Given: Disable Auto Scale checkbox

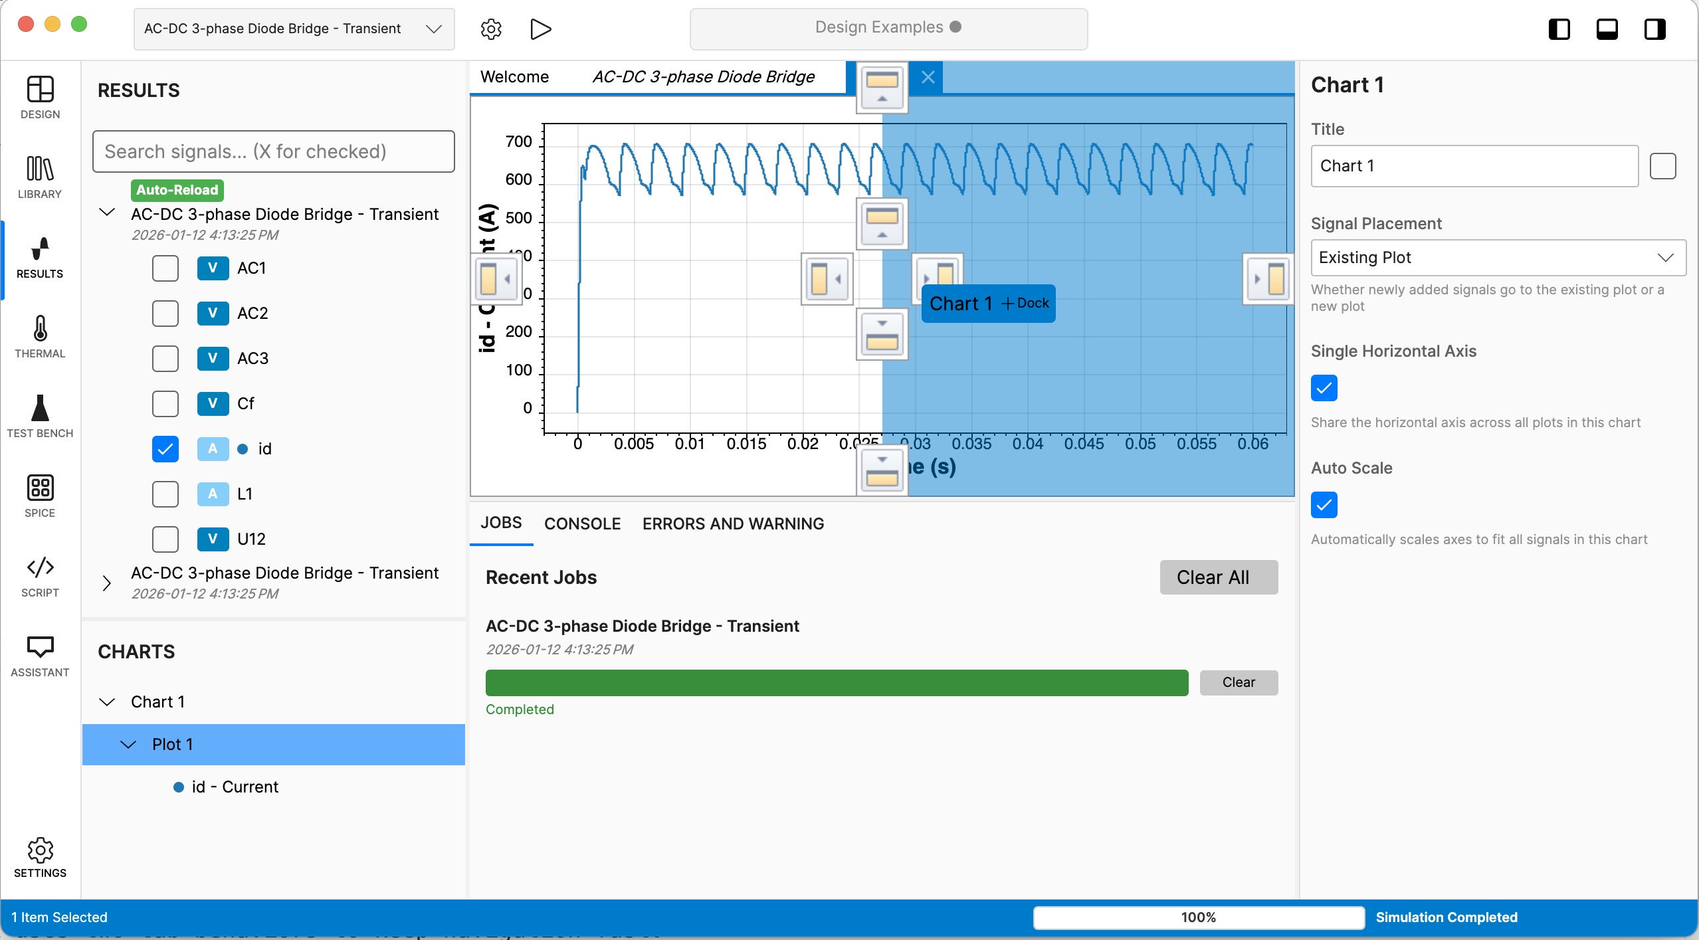Looking at the screenshot, I should [x=1324, y=505].
